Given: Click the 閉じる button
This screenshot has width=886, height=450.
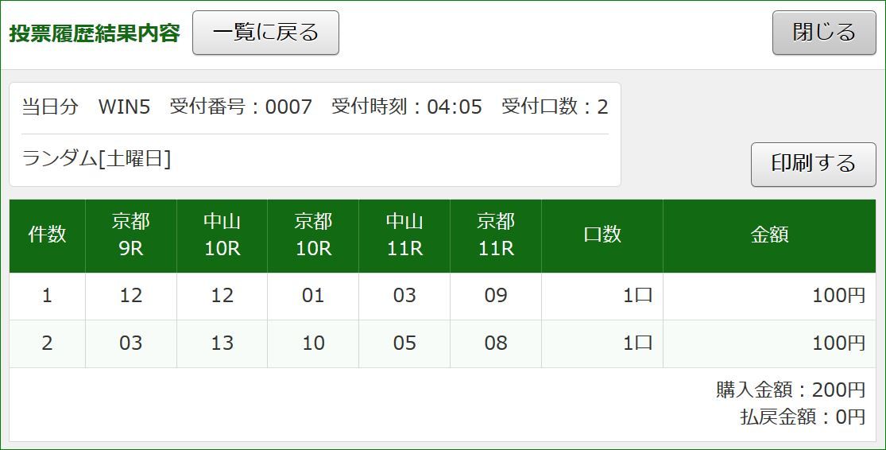Looking at the screenshot, I should click(824, 33).
